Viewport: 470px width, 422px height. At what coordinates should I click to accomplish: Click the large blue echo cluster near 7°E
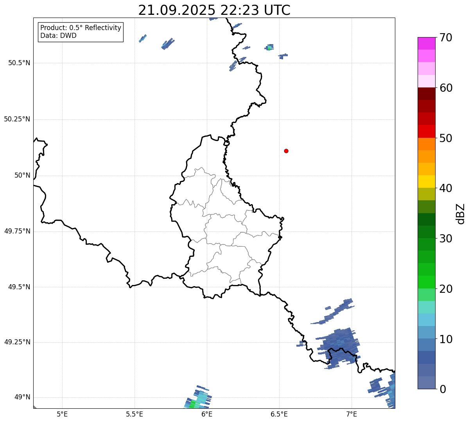point(339,346)
